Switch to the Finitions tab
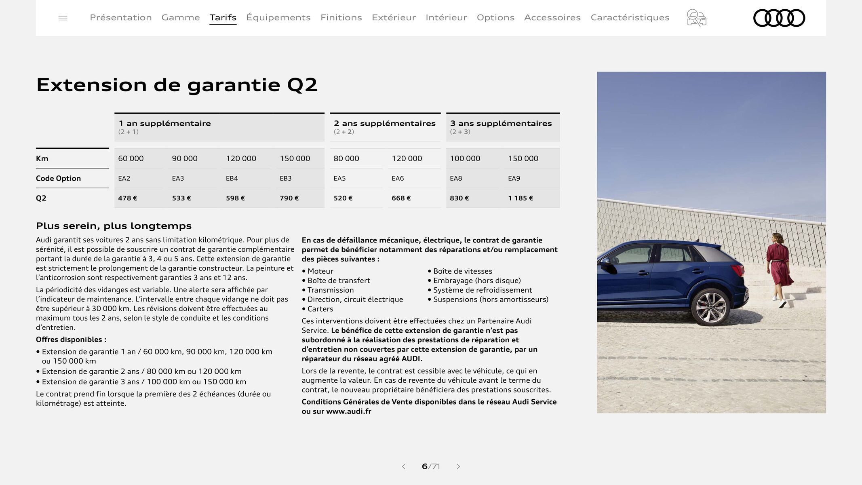This screenshot has height=485, width=862. (341, 17)
